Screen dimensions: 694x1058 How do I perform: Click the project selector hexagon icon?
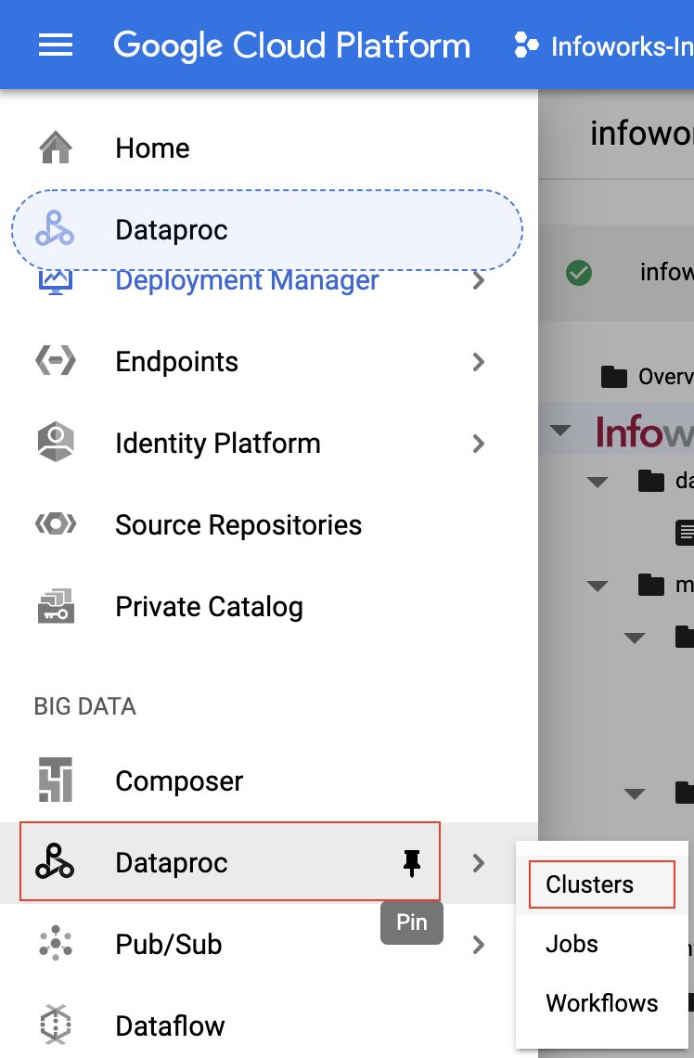pos(526,45)
